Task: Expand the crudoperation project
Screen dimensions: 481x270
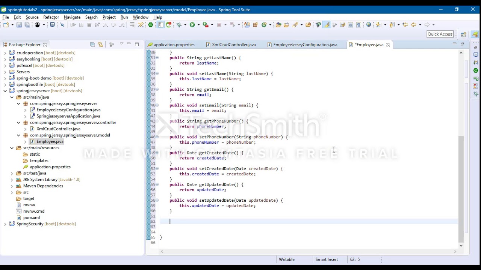Action: tap(5, 53)
